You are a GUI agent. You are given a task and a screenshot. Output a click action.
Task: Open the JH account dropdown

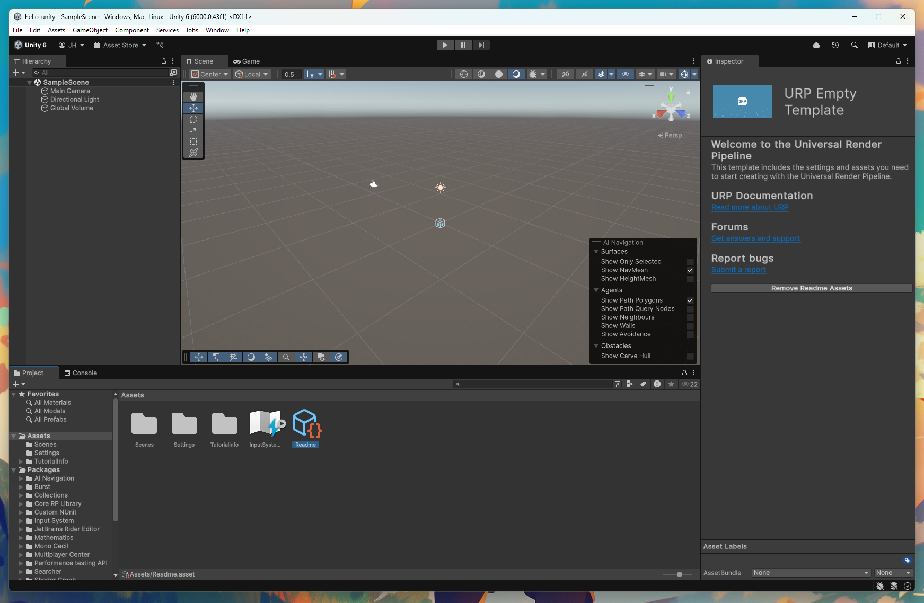click(x=72, y=45)
